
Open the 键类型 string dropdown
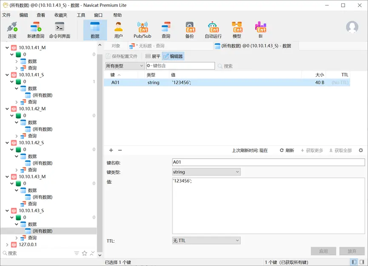click(206, 172)
